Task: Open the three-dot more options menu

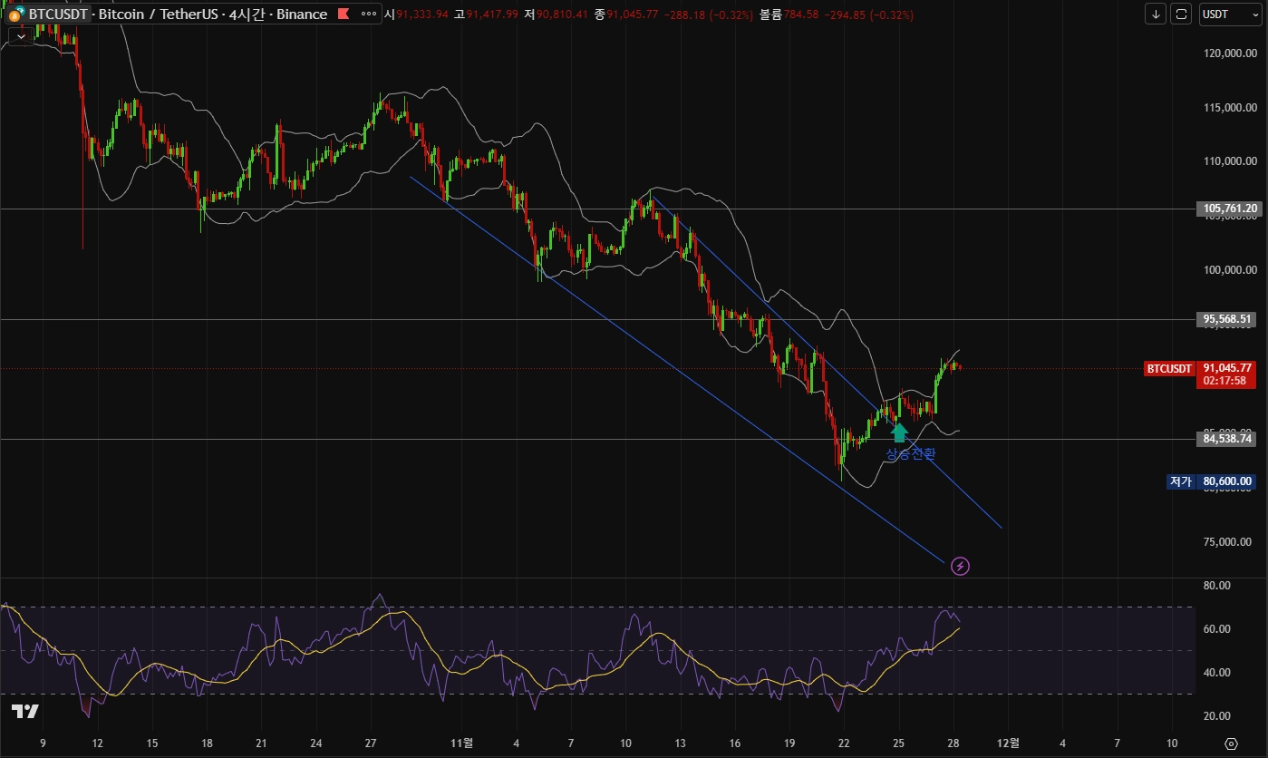Action: [x=368, y=15]
